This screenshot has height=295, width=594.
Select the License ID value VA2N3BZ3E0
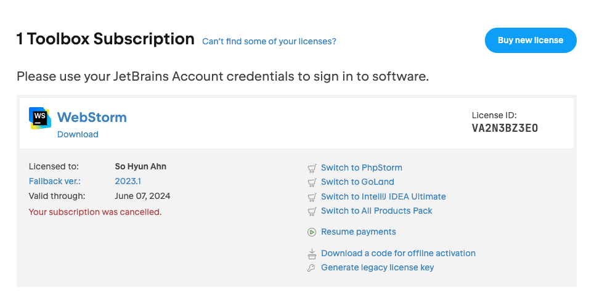505,128
